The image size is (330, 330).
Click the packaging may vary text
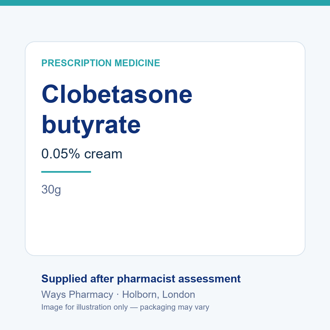pyautogui.click(x=175, y=307)
